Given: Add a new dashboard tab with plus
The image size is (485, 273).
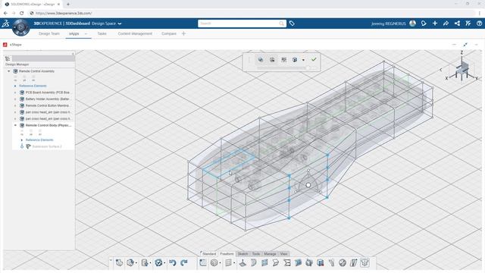Looking at the screenshot, I should 183,33.
